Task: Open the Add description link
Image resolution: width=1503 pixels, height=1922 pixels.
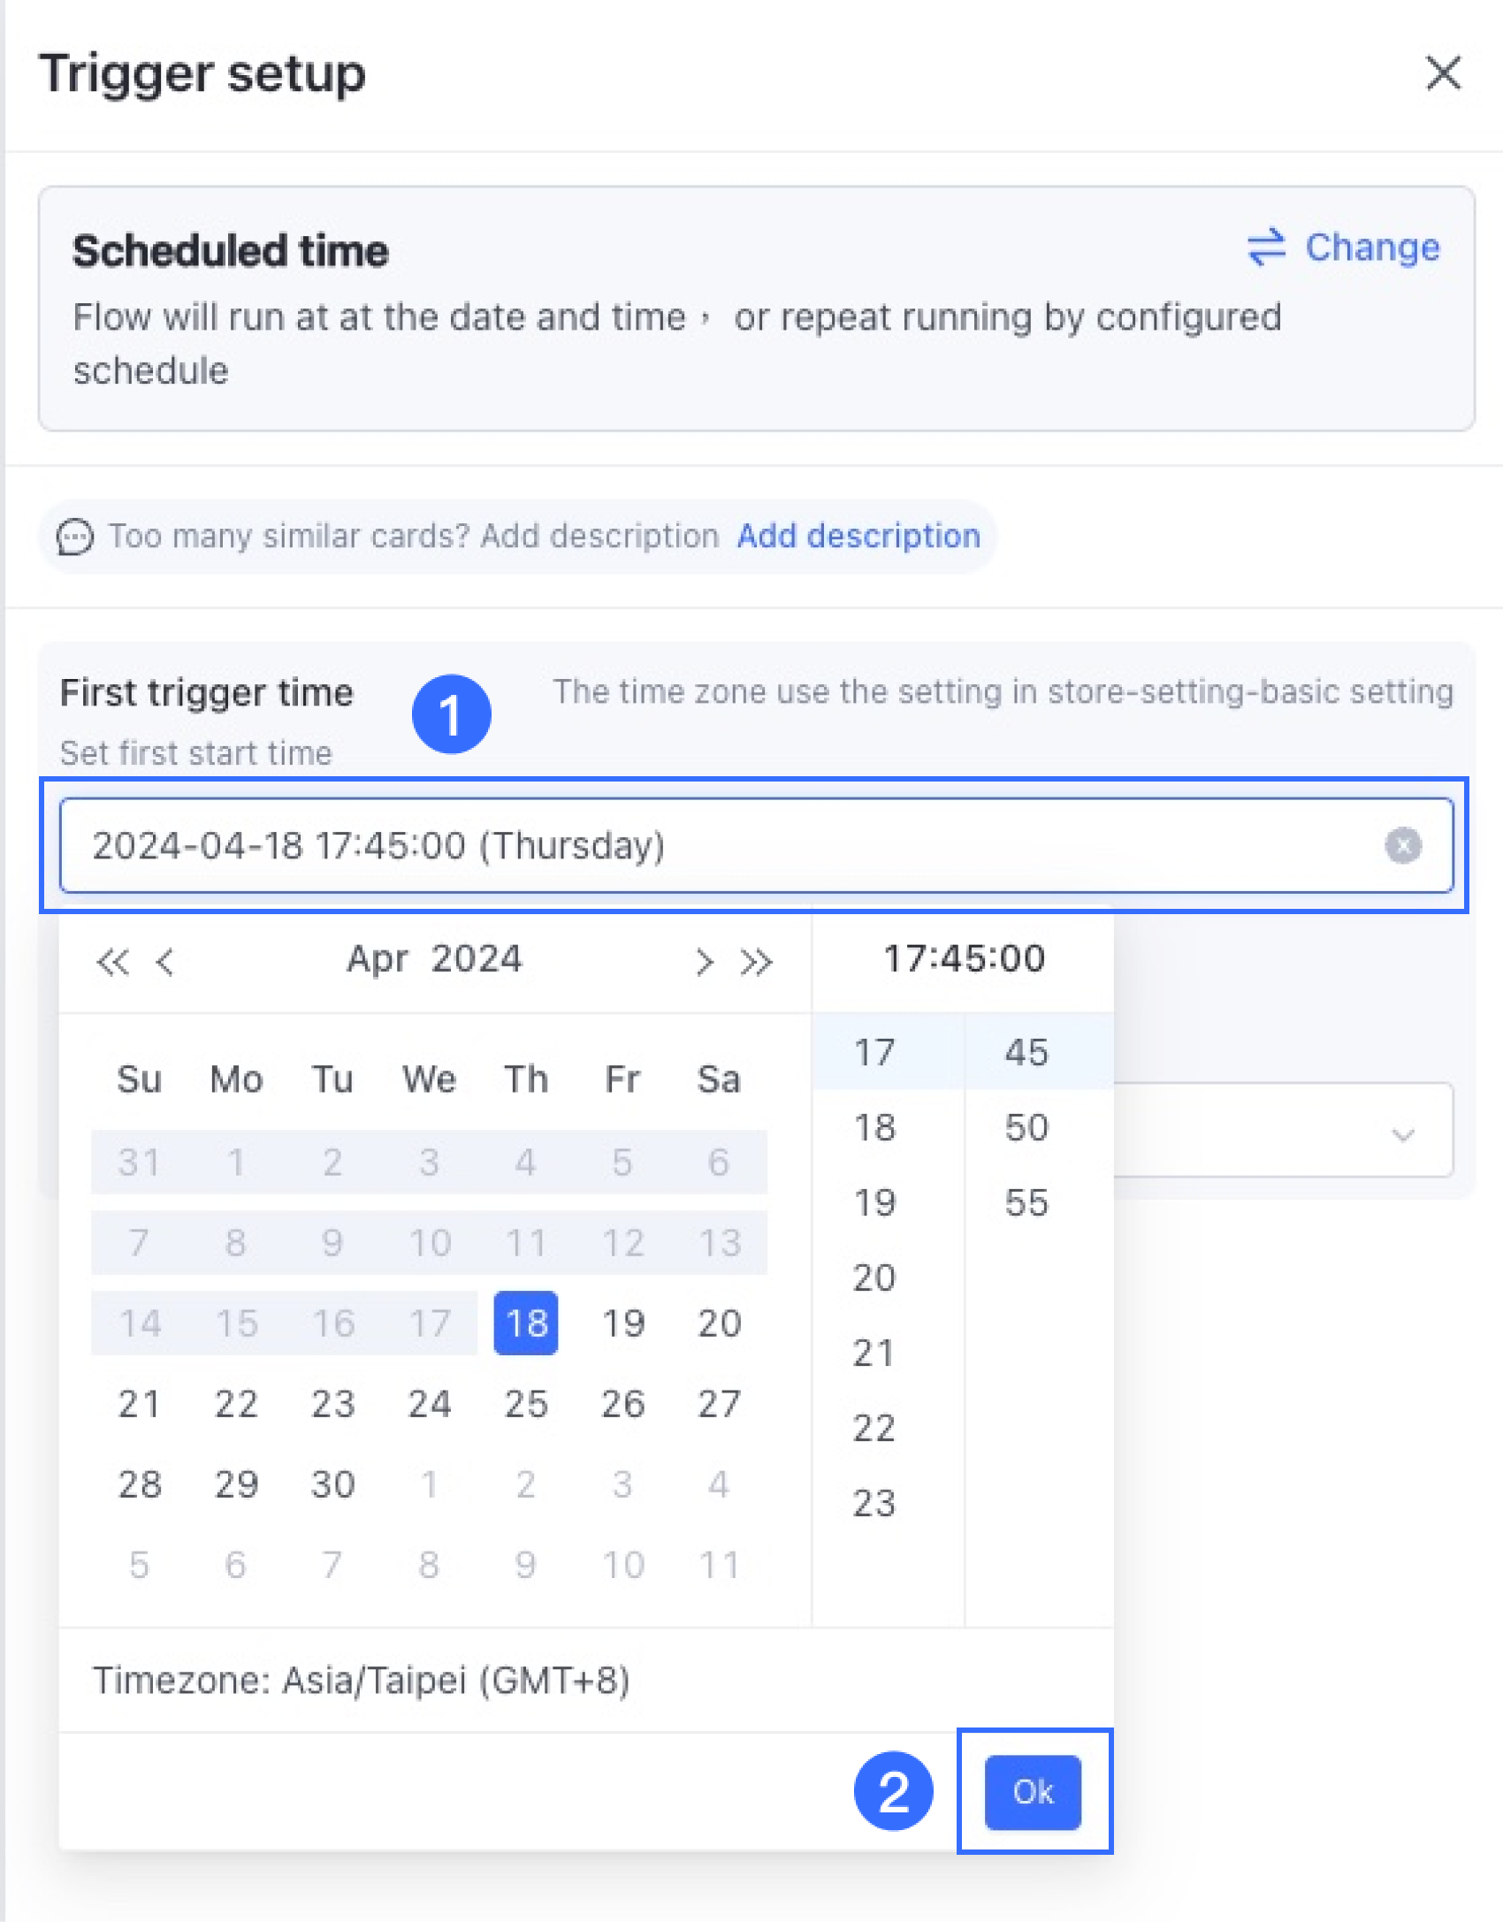Action: [858, 536]
